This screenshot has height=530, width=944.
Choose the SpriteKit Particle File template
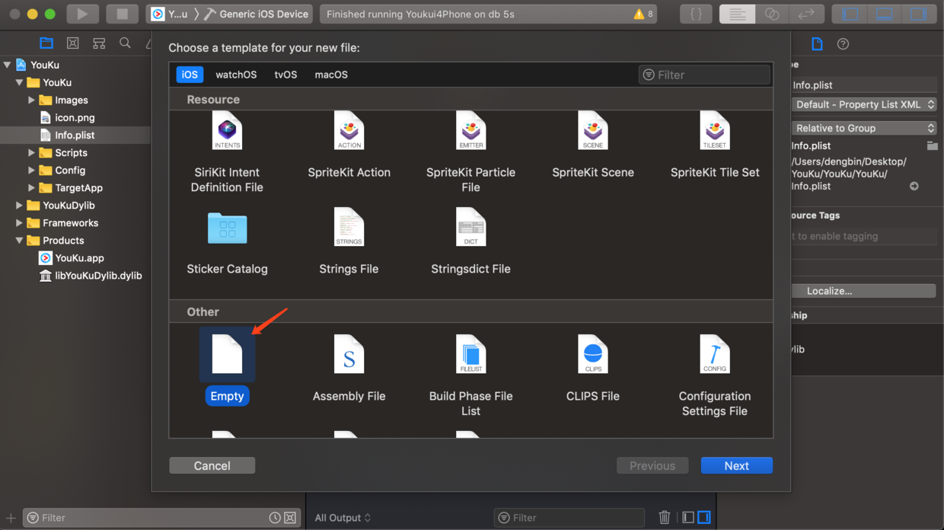[x=470, y=152]
